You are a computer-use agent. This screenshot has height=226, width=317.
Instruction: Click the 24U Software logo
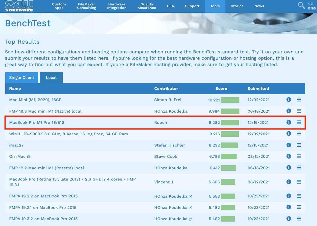pyautogui.click(x=19, y=6)
